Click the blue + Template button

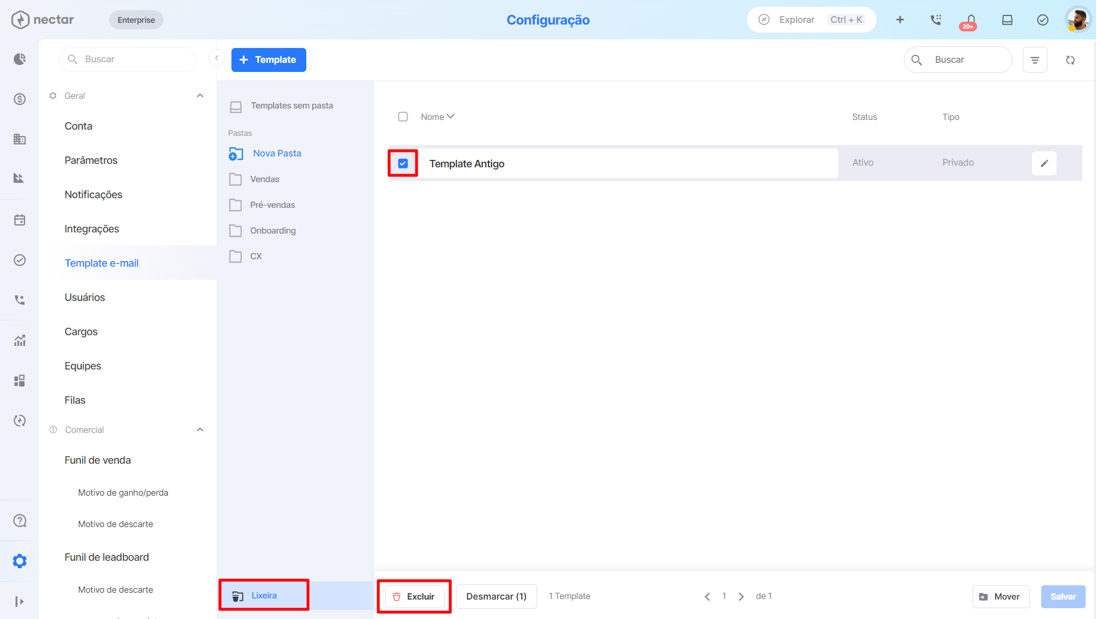[x=269, y=60]
